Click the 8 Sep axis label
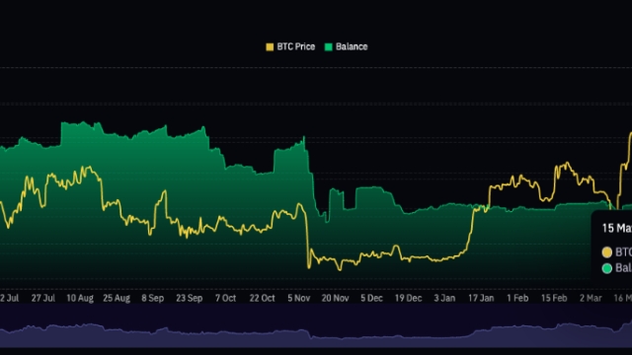This screenshot has height=355, width=632. (153, 298)
